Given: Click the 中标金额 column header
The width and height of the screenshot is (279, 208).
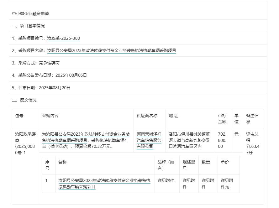Looking at the screenshot, I should [x=222, y=119].
